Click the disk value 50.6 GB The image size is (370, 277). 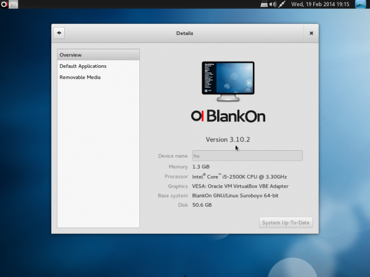(x=202, y=205)
